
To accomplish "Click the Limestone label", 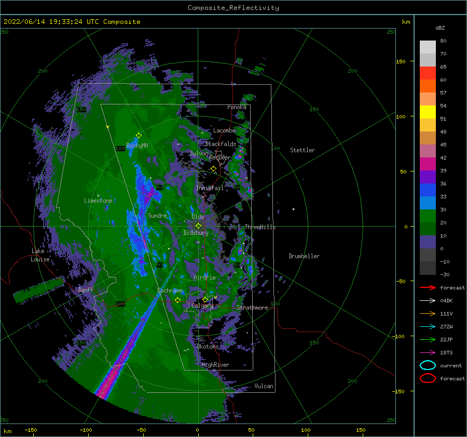I will point(98,201).
